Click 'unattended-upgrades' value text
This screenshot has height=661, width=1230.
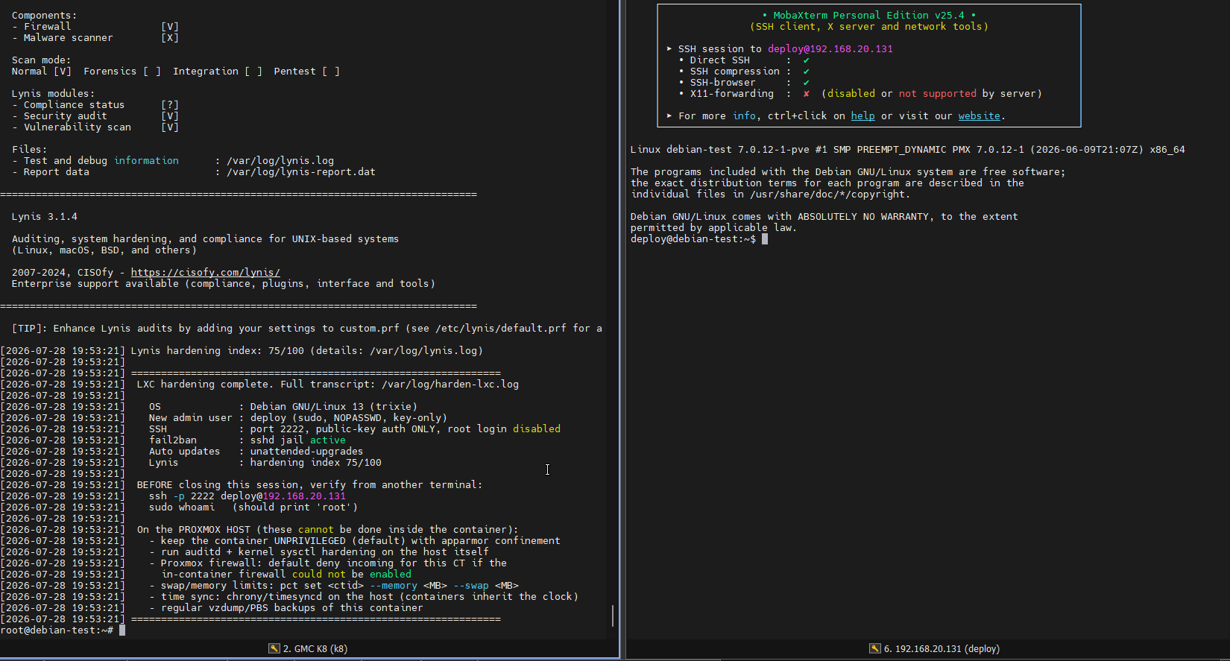307,451
